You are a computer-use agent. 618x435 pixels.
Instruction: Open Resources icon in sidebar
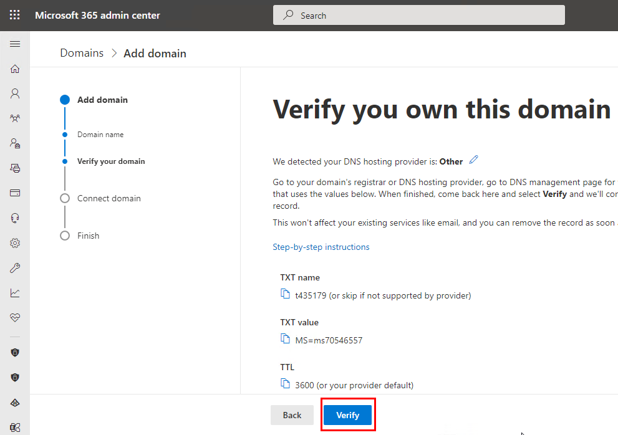15,168
